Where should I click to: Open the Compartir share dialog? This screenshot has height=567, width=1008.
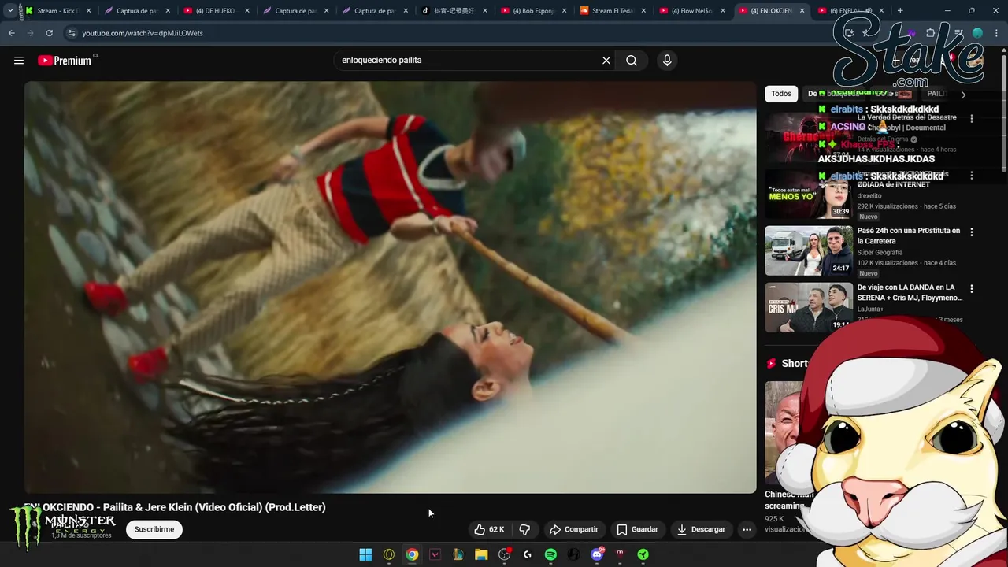[x=573, y=529]
